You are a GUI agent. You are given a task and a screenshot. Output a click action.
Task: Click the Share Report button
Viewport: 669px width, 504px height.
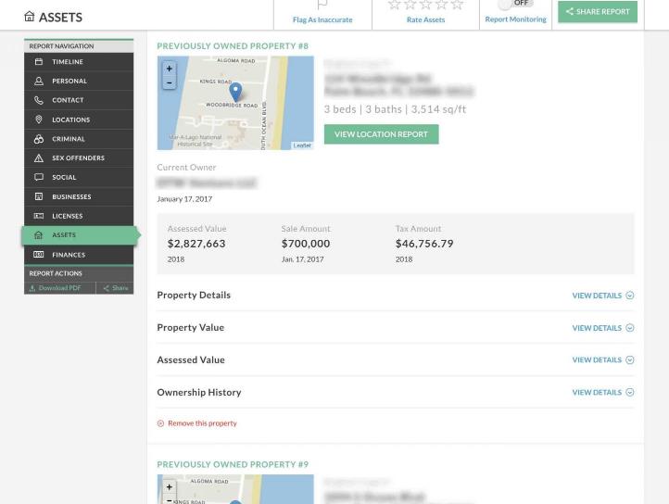pyautogui.click(x=598, y=11)
